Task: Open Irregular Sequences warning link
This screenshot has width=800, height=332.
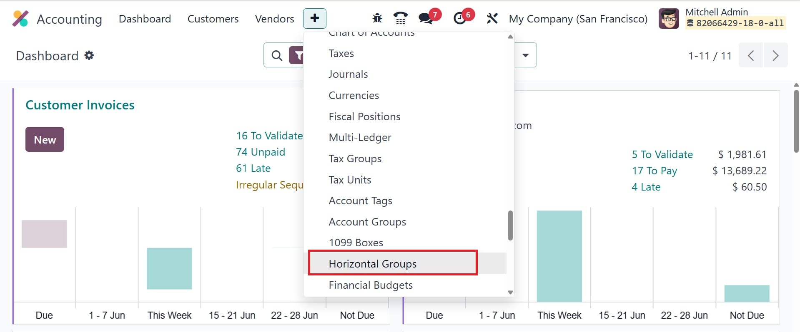Action: click(x=270, y=185)
